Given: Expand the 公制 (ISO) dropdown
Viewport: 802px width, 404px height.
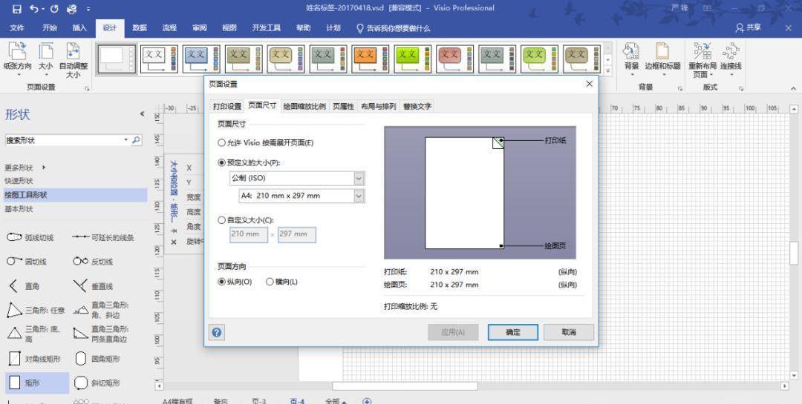Looking at the screenshot, I should (x=359, y=178).
